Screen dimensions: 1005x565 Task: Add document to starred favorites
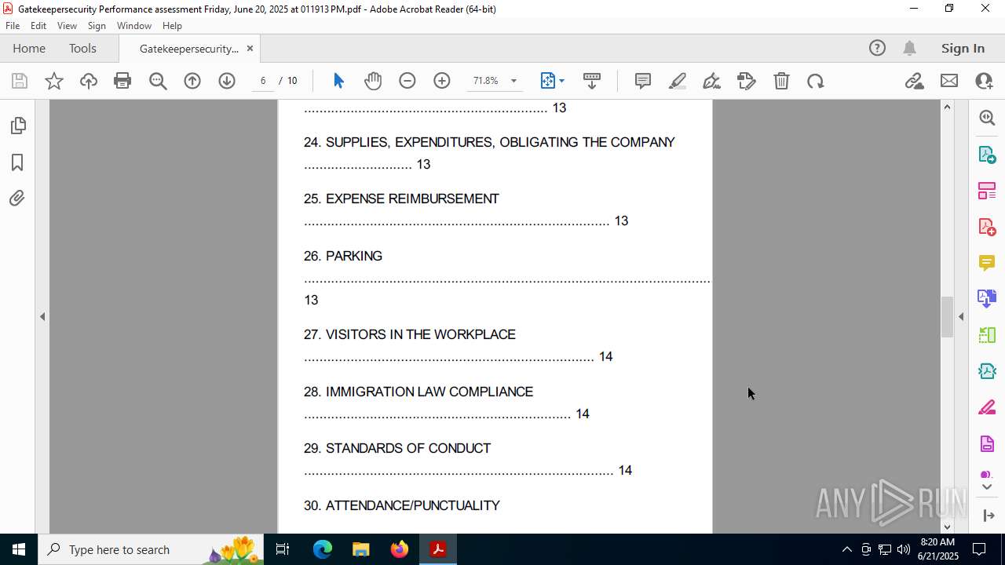tap(54, 81)
